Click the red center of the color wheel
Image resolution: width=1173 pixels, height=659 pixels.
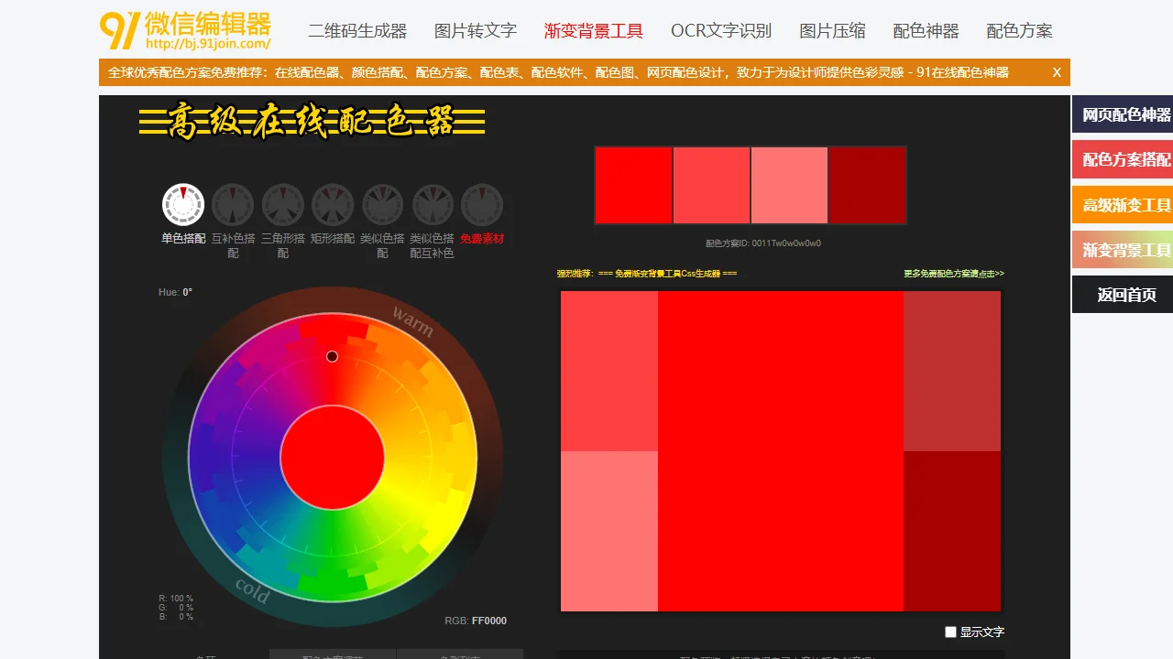332,458
